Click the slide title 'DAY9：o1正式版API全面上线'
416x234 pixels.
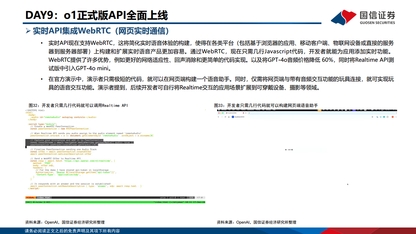tap(97, 15)
